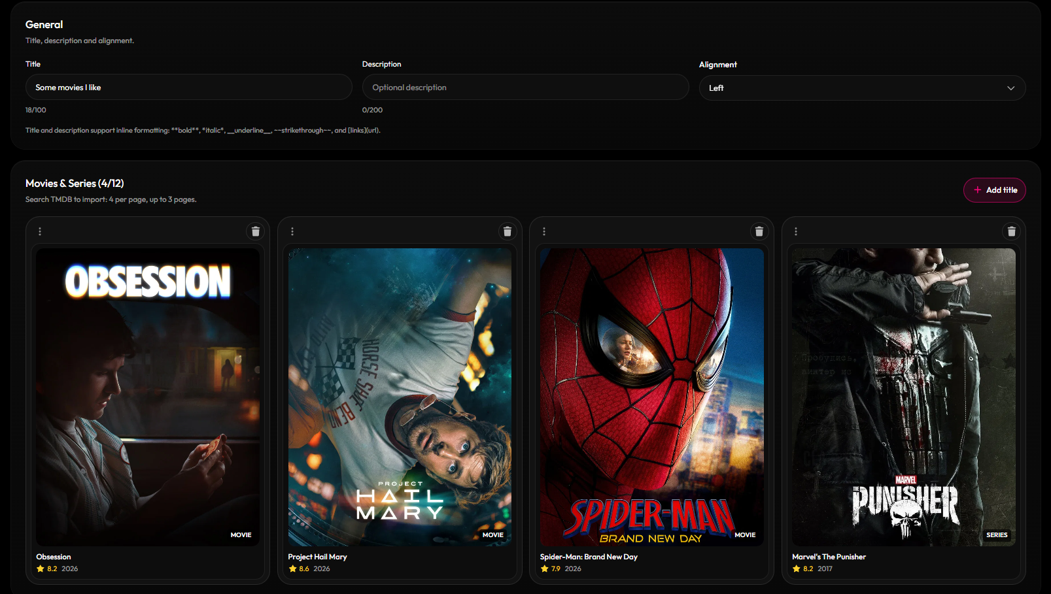Select the Project Hail Mary poster
This screenshot has height=594, width=1051.
(400, 397)
